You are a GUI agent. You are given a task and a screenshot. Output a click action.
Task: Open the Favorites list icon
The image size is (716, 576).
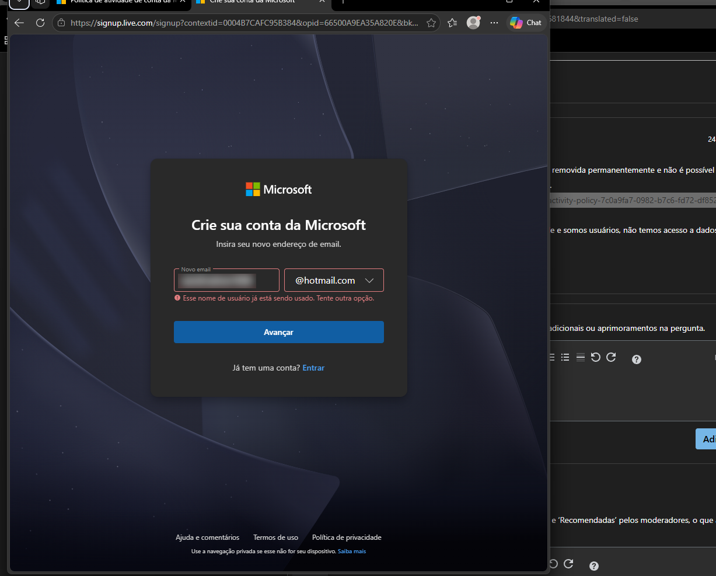[452, 23]
